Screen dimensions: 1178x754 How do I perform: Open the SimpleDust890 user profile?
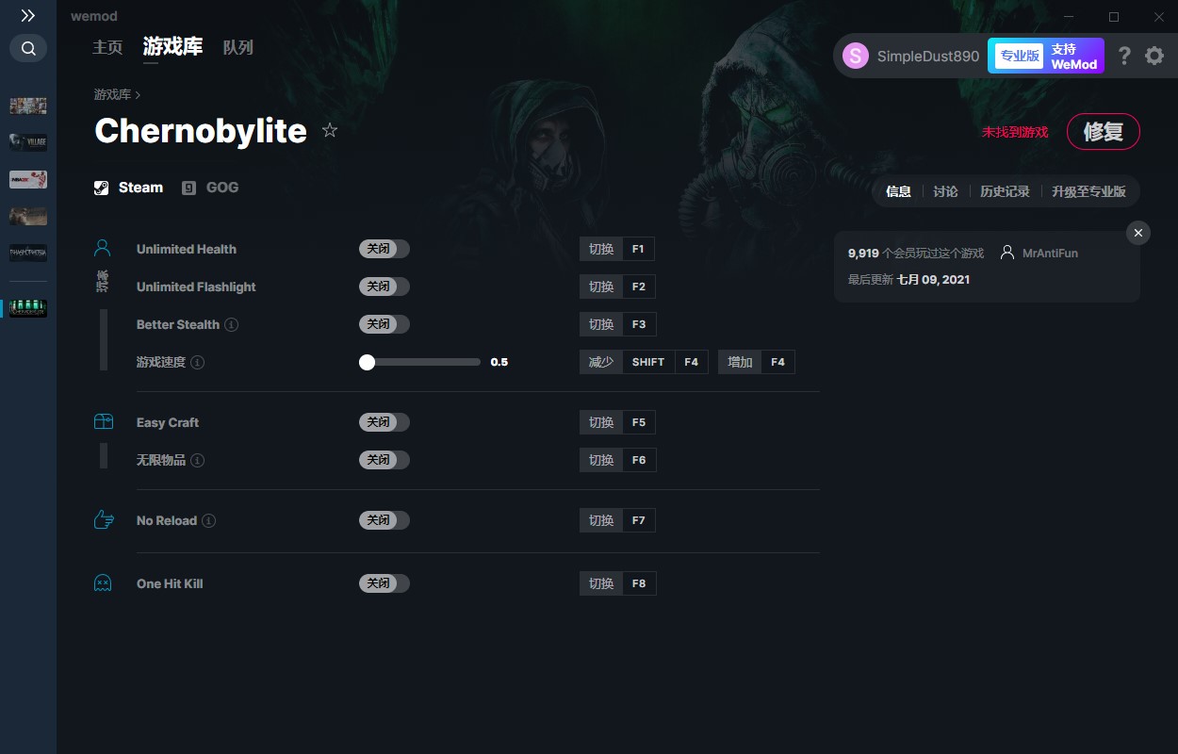pyautogui.click(x=911, y=57)
